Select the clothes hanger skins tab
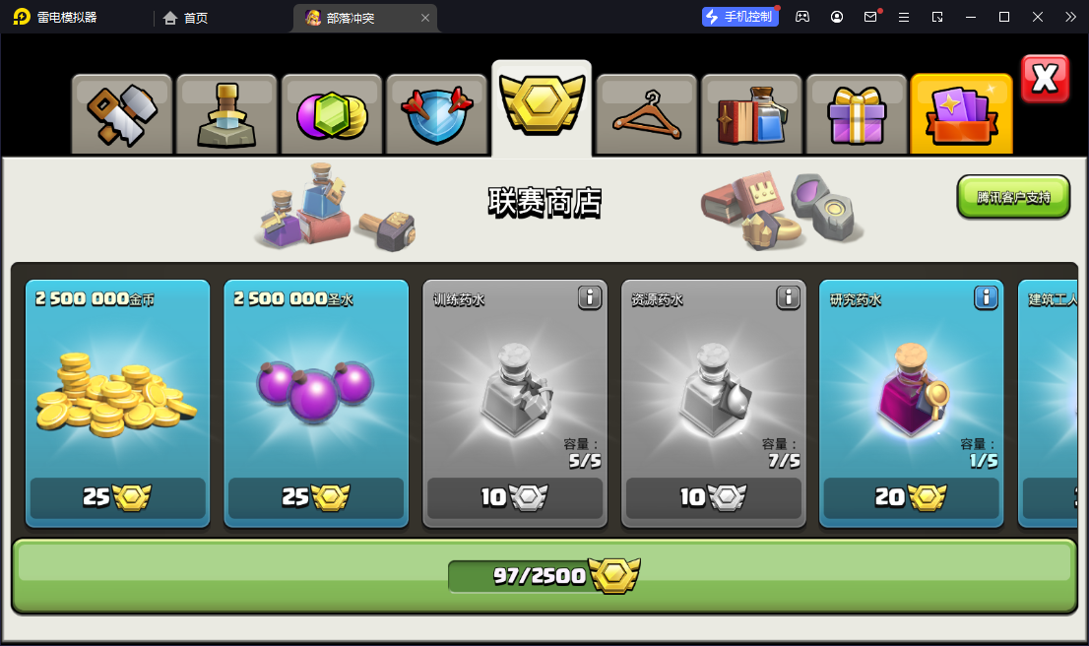Screen dimensions: 1089x646 click(x=647, y=114)
